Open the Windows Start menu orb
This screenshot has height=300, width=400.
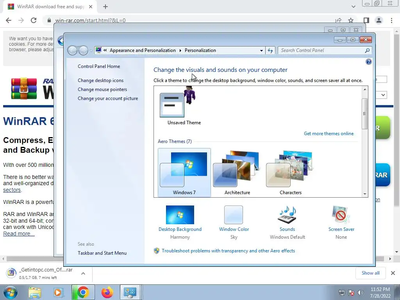click(x=10, y=292)
